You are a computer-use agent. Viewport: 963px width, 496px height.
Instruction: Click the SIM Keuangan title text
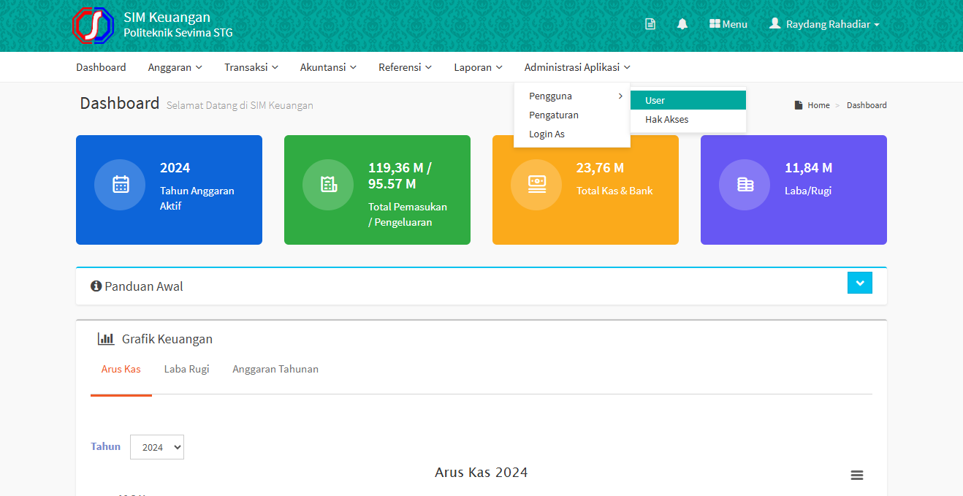(x=167, y=18)
